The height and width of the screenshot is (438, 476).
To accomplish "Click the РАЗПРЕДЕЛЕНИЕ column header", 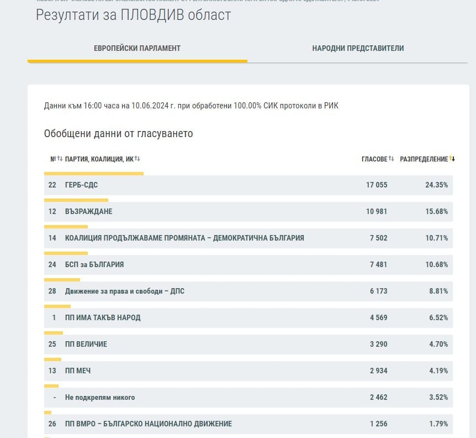I will point(424,159).
